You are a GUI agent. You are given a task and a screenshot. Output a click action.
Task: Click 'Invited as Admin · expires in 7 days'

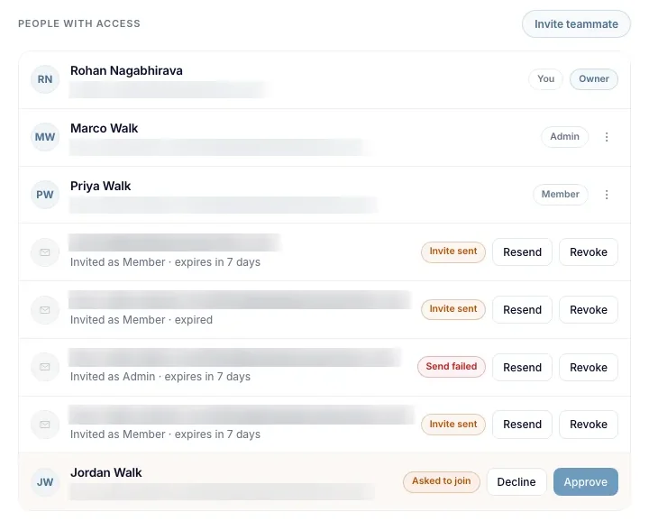tap(160, 377)
